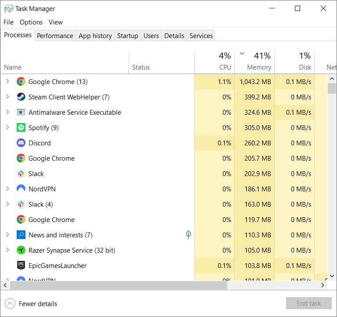This screenshot has width=337, height=317.
Task: Click the Steam Client WebHelper icon
Action: [x=21, y=97]
